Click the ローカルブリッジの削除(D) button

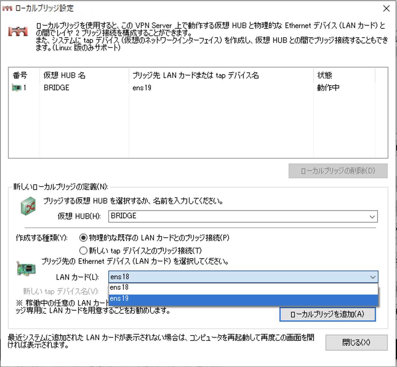(338, 171)
